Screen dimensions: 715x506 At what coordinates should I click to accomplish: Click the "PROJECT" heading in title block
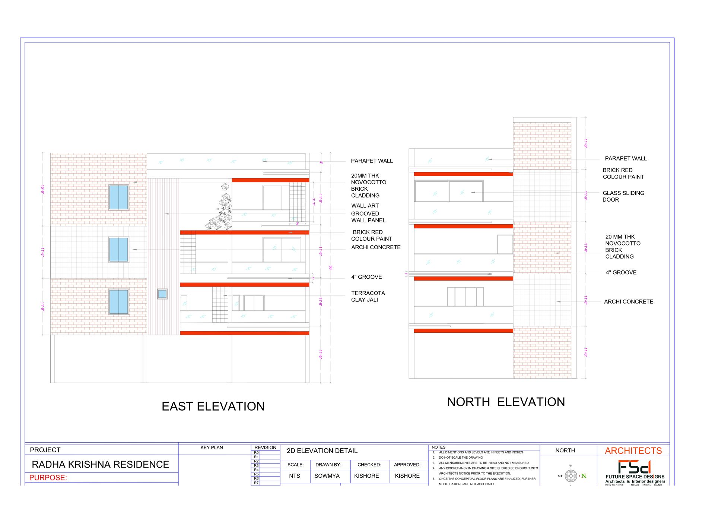(x=45, y=450)
